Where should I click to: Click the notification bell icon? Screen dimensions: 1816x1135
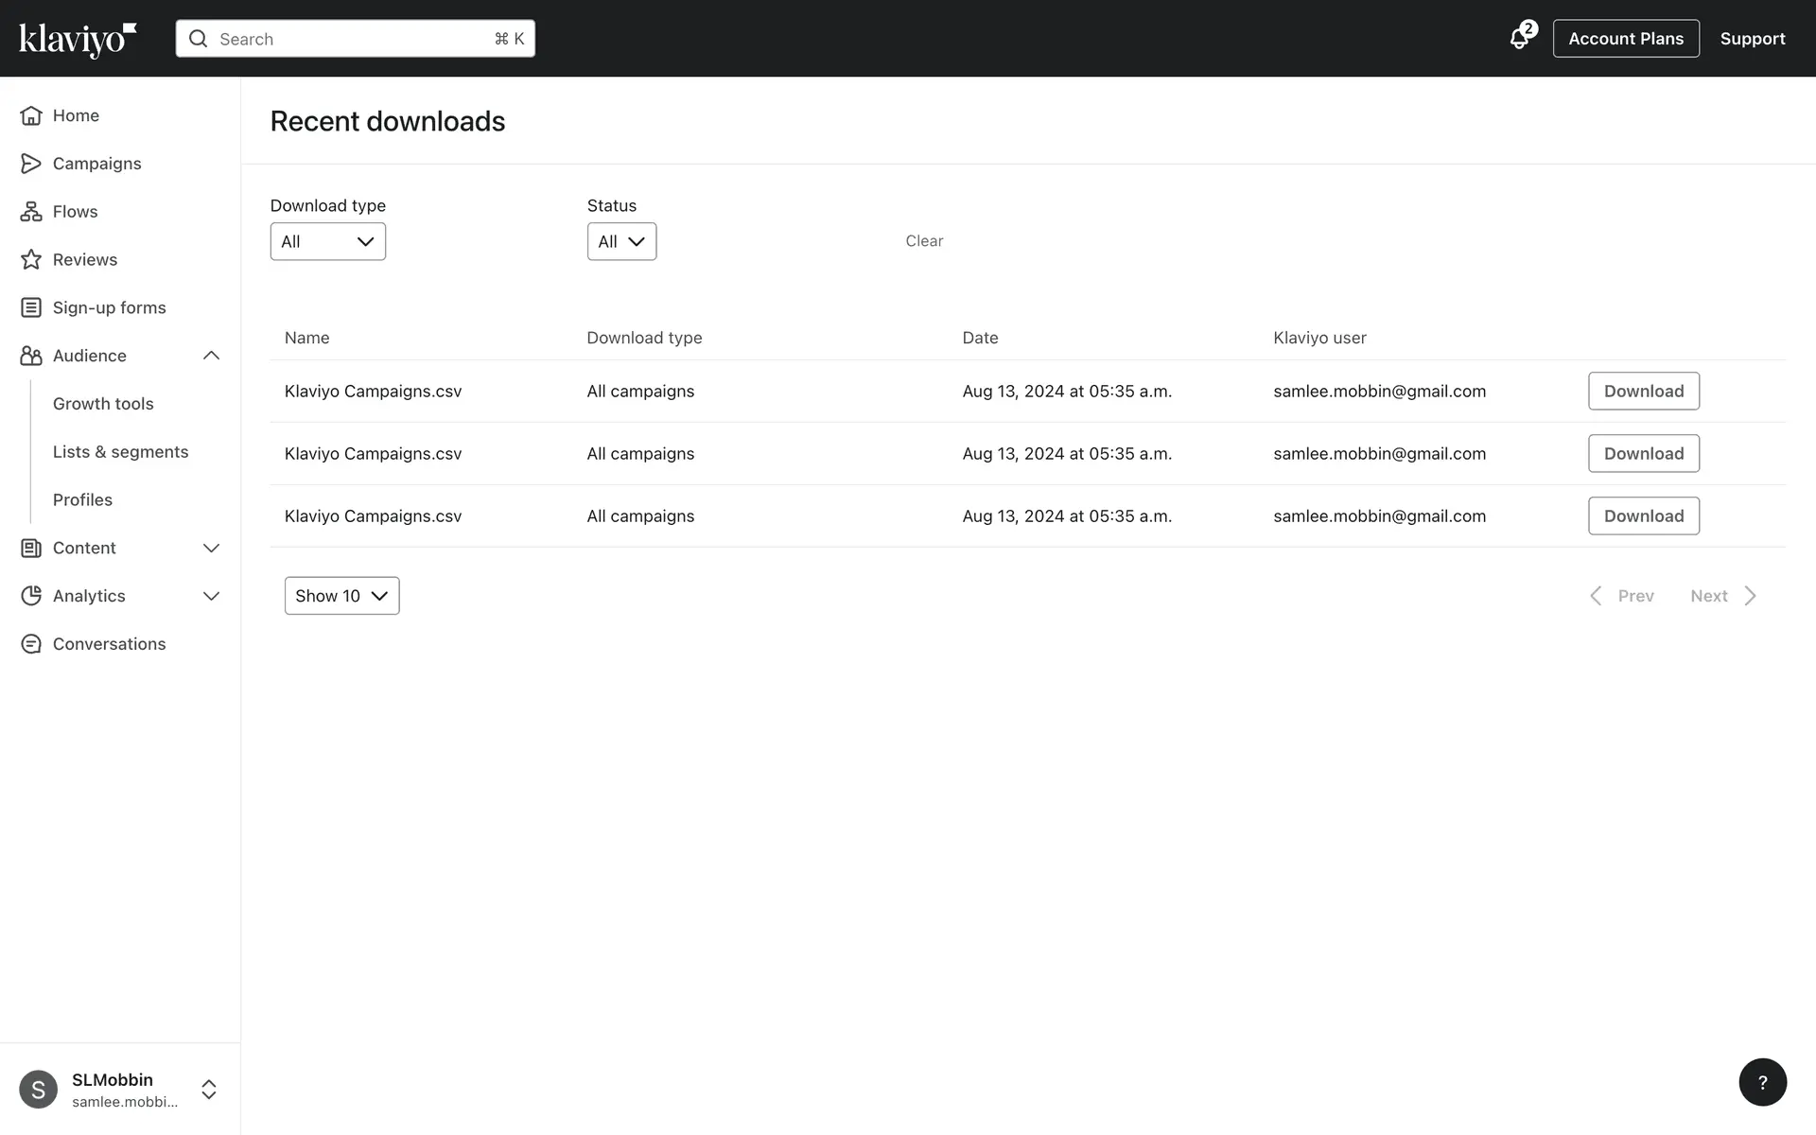[1519, 39]
